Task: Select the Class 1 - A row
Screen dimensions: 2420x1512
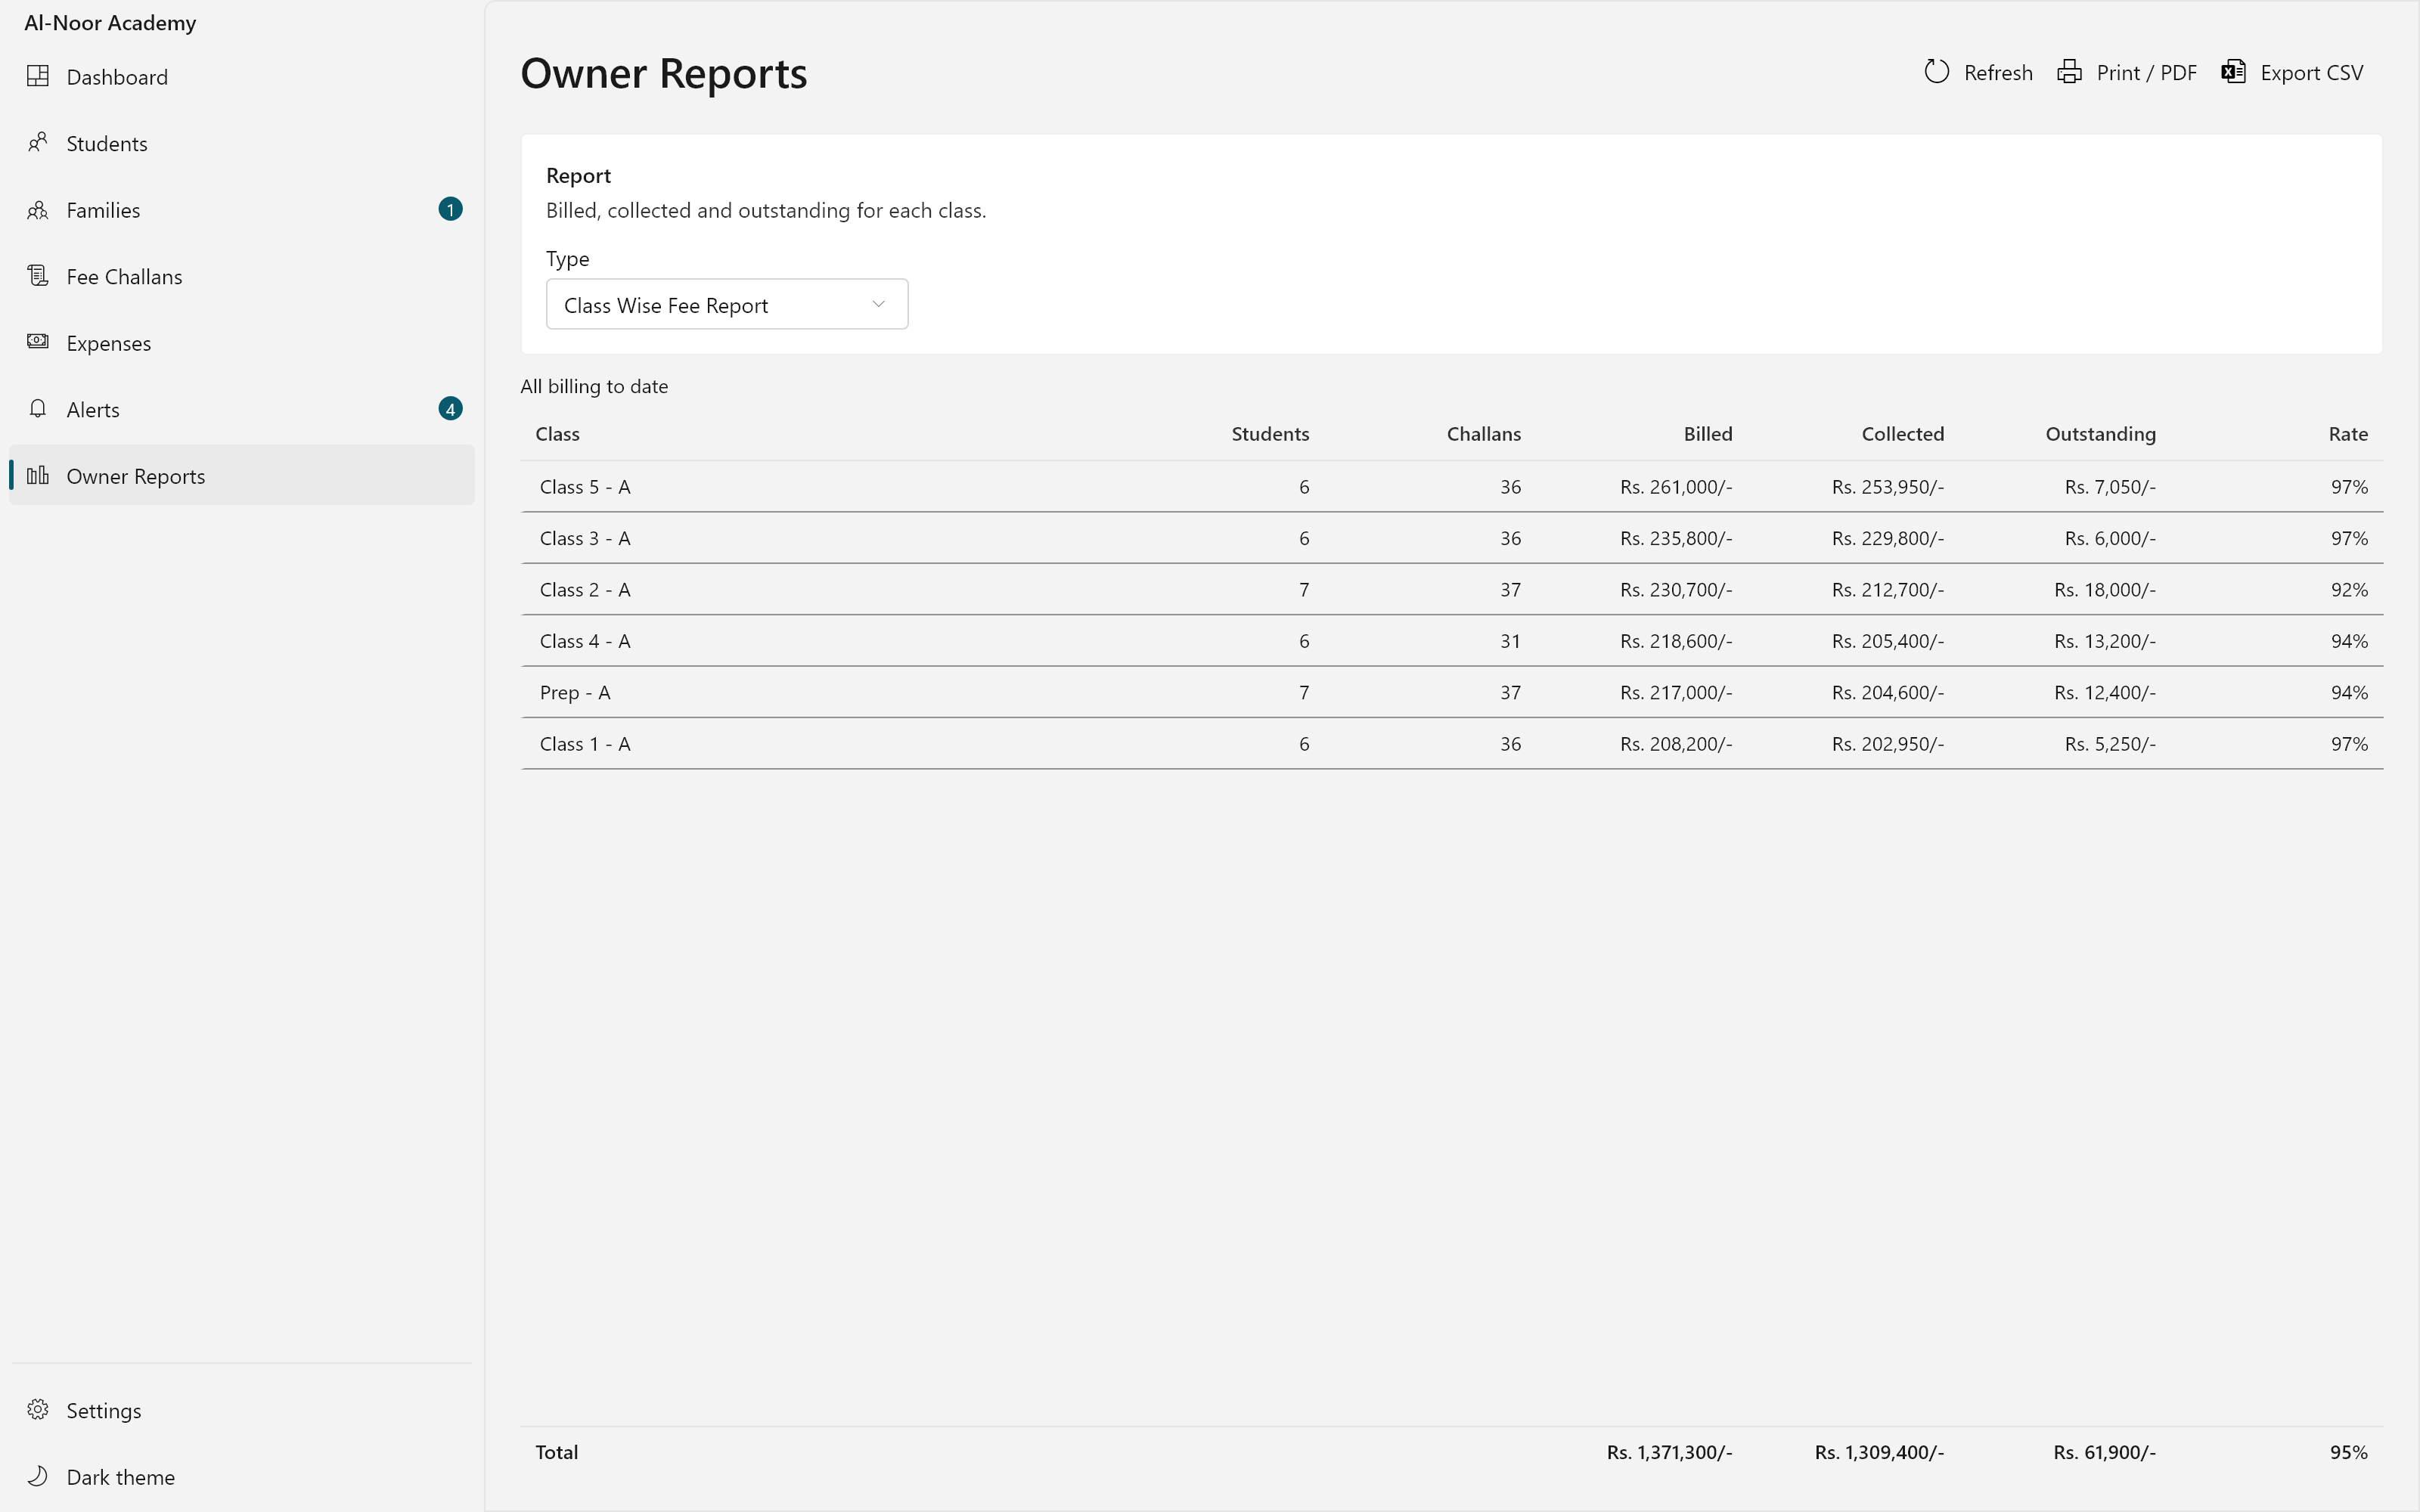Action: click(1452, 744)
